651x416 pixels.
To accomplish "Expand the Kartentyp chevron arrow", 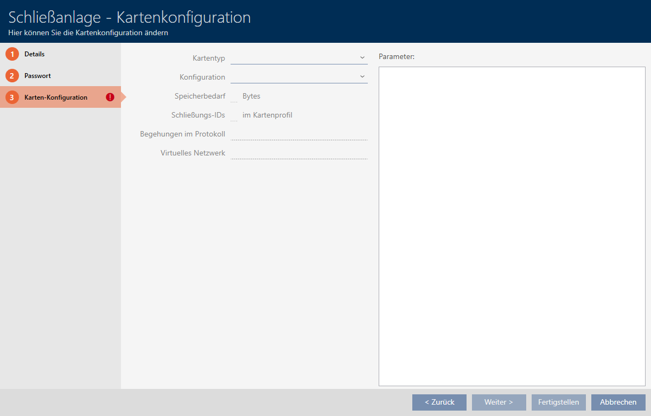I will (x=362, y=58).
